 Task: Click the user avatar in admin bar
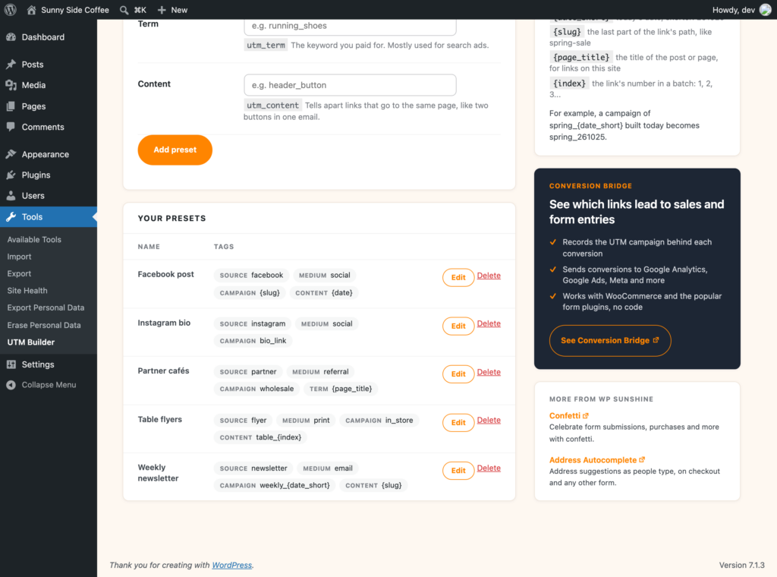coord(765,10)
